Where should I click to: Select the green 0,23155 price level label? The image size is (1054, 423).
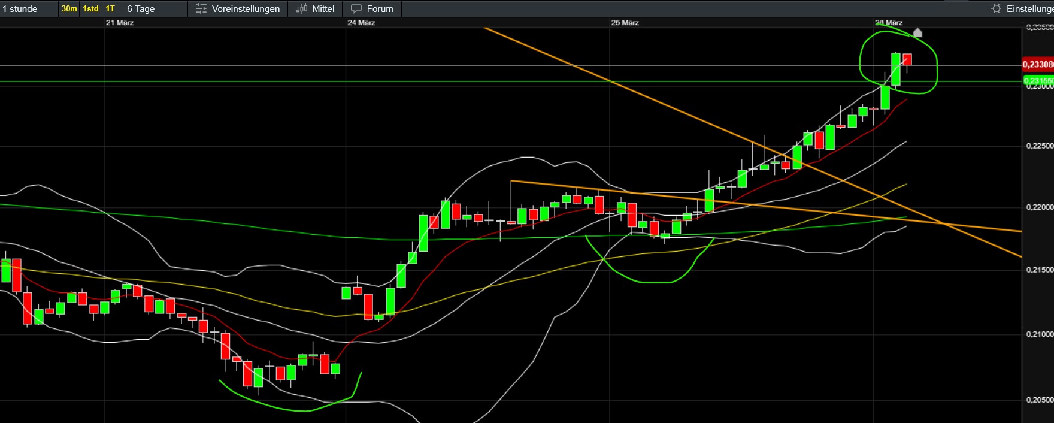click(x=1038, y=80)
